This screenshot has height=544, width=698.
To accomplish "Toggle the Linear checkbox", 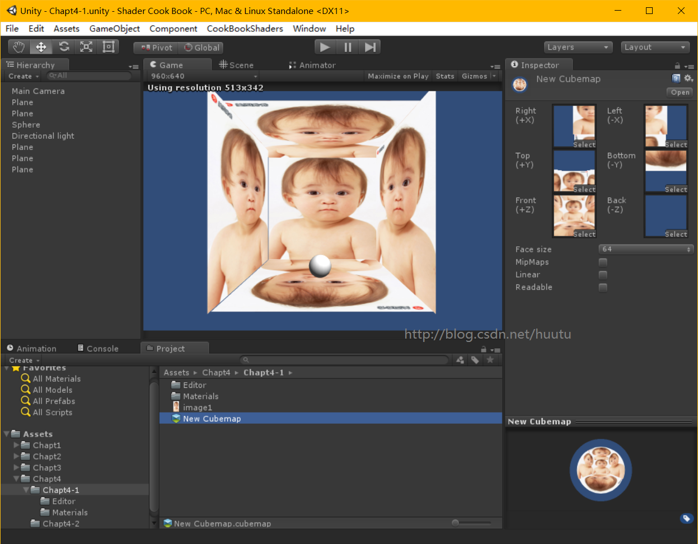I will [x=603, y=275].
